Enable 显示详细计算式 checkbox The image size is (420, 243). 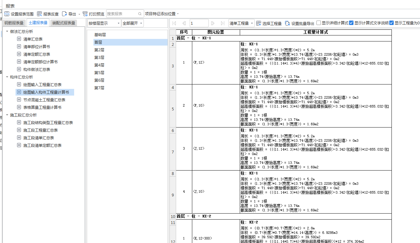point(319,23)
